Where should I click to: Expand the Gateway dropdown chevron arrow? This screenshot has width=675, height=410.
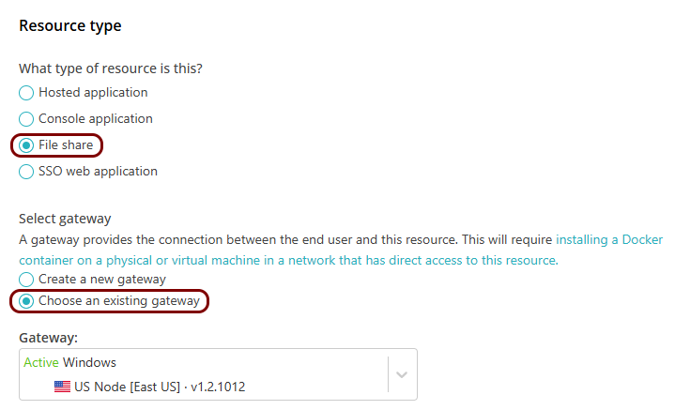coord(402,374)
